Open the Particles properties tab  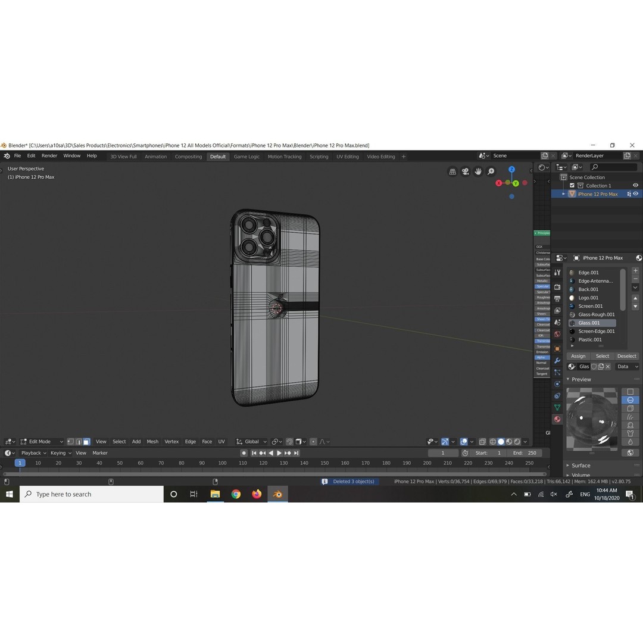point(557,372)
